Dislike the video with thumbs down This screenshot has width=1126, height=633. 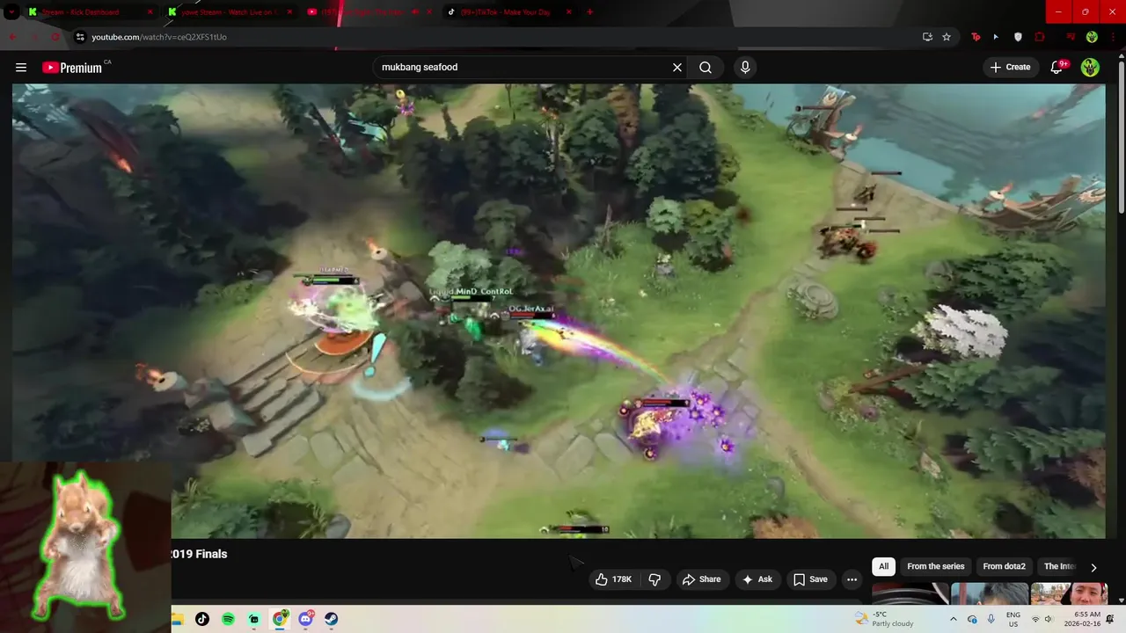pos(654,579)
